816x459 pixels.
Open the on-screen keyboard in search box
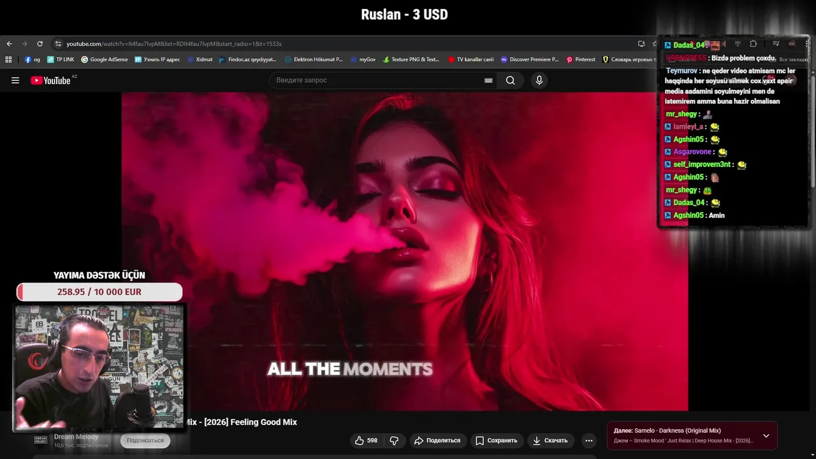point(488,80)
